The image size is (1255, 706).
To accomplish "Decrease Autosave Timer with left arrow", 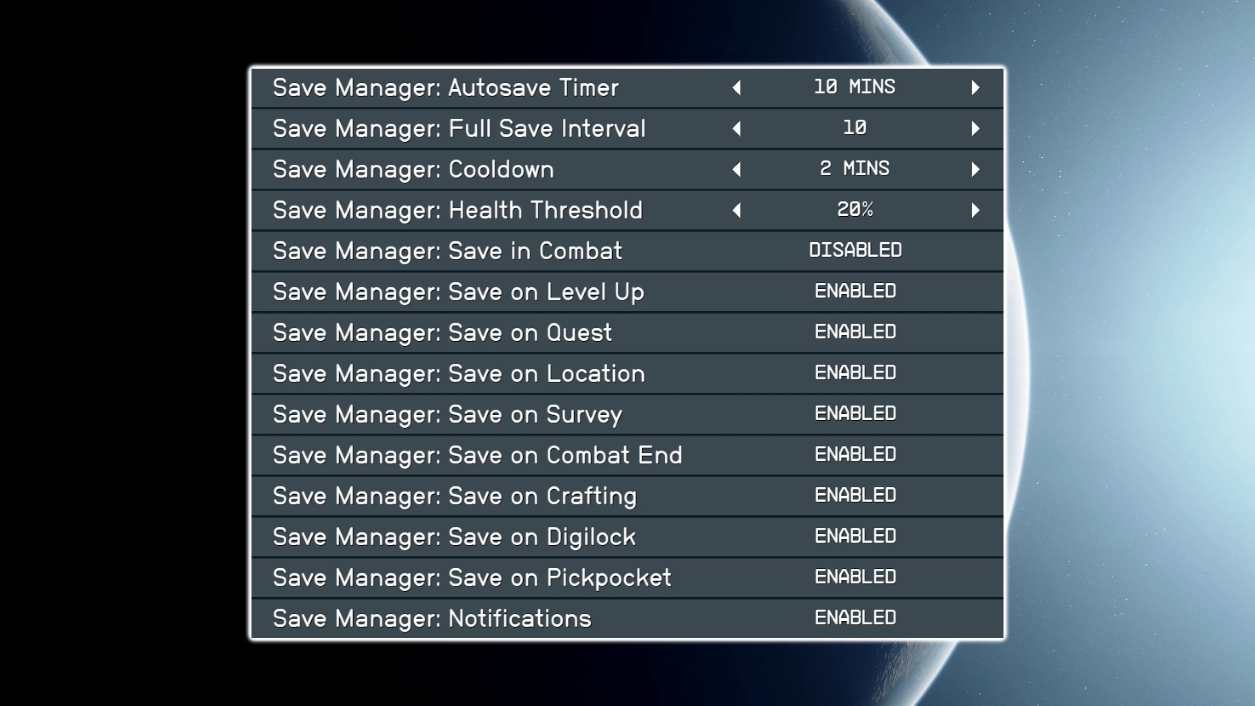I will 736,88.
